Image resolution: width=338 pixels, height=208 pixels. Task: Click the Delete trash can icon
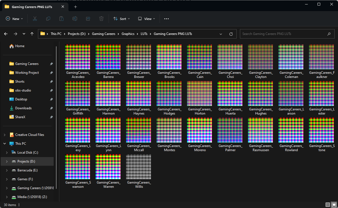[101, 19]
